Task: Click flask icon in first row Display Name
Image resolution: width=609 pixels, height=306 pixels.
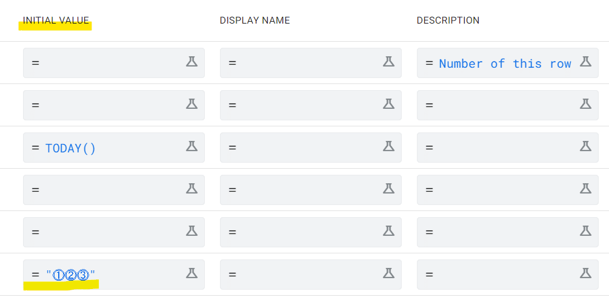Action: 388,62
